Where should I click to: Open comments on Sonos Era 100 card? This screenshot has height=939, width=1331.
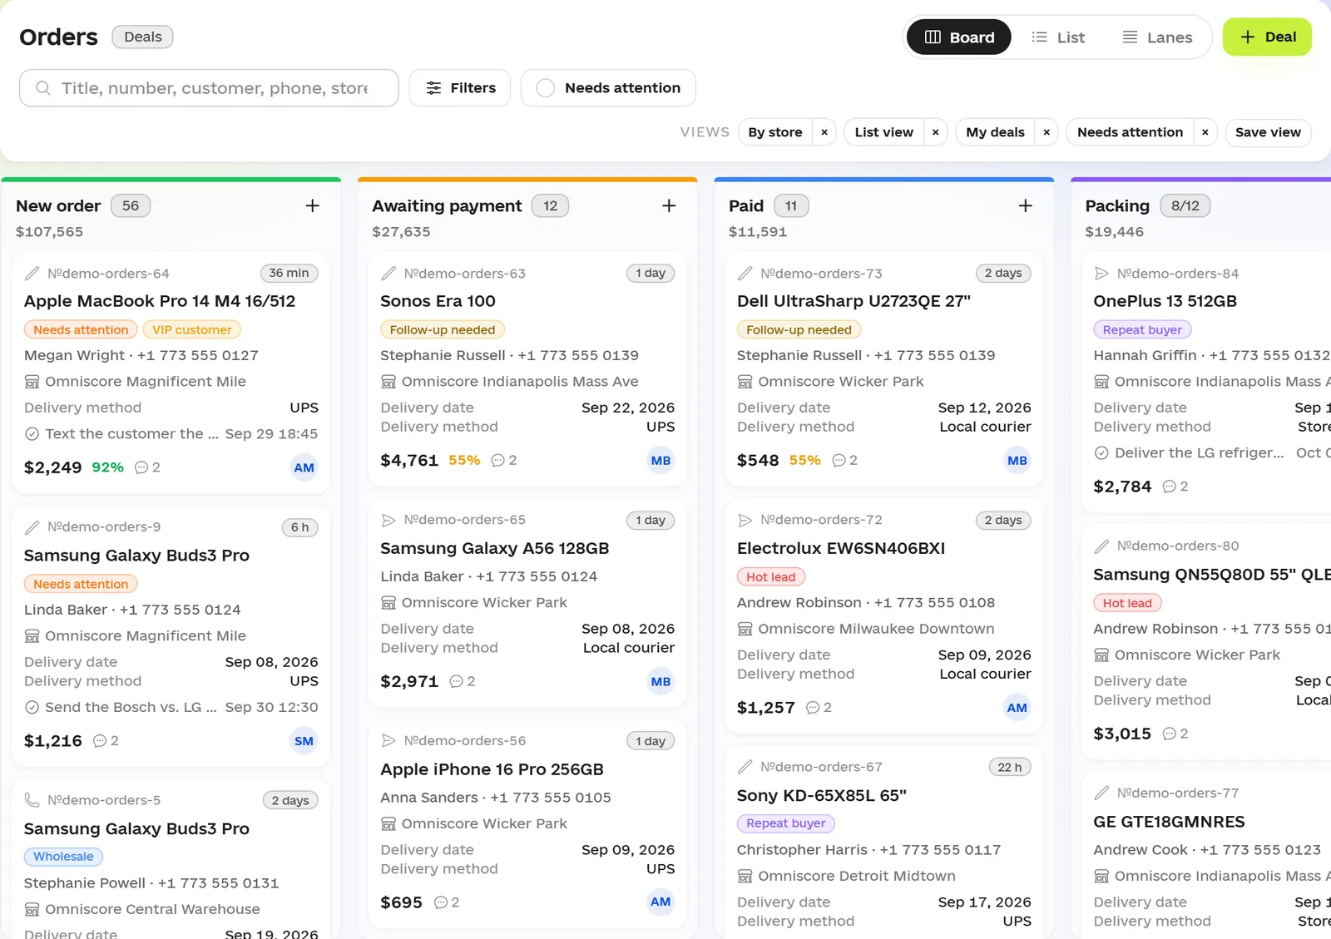point(504,460)
